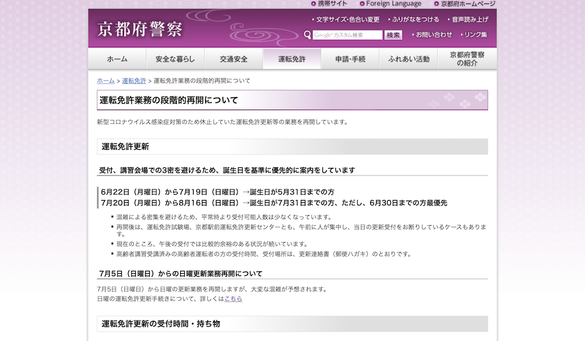Click the bullet about 午後の受付では比較的余裕
The image size is (585, 341).
click(x=212, y=244)
